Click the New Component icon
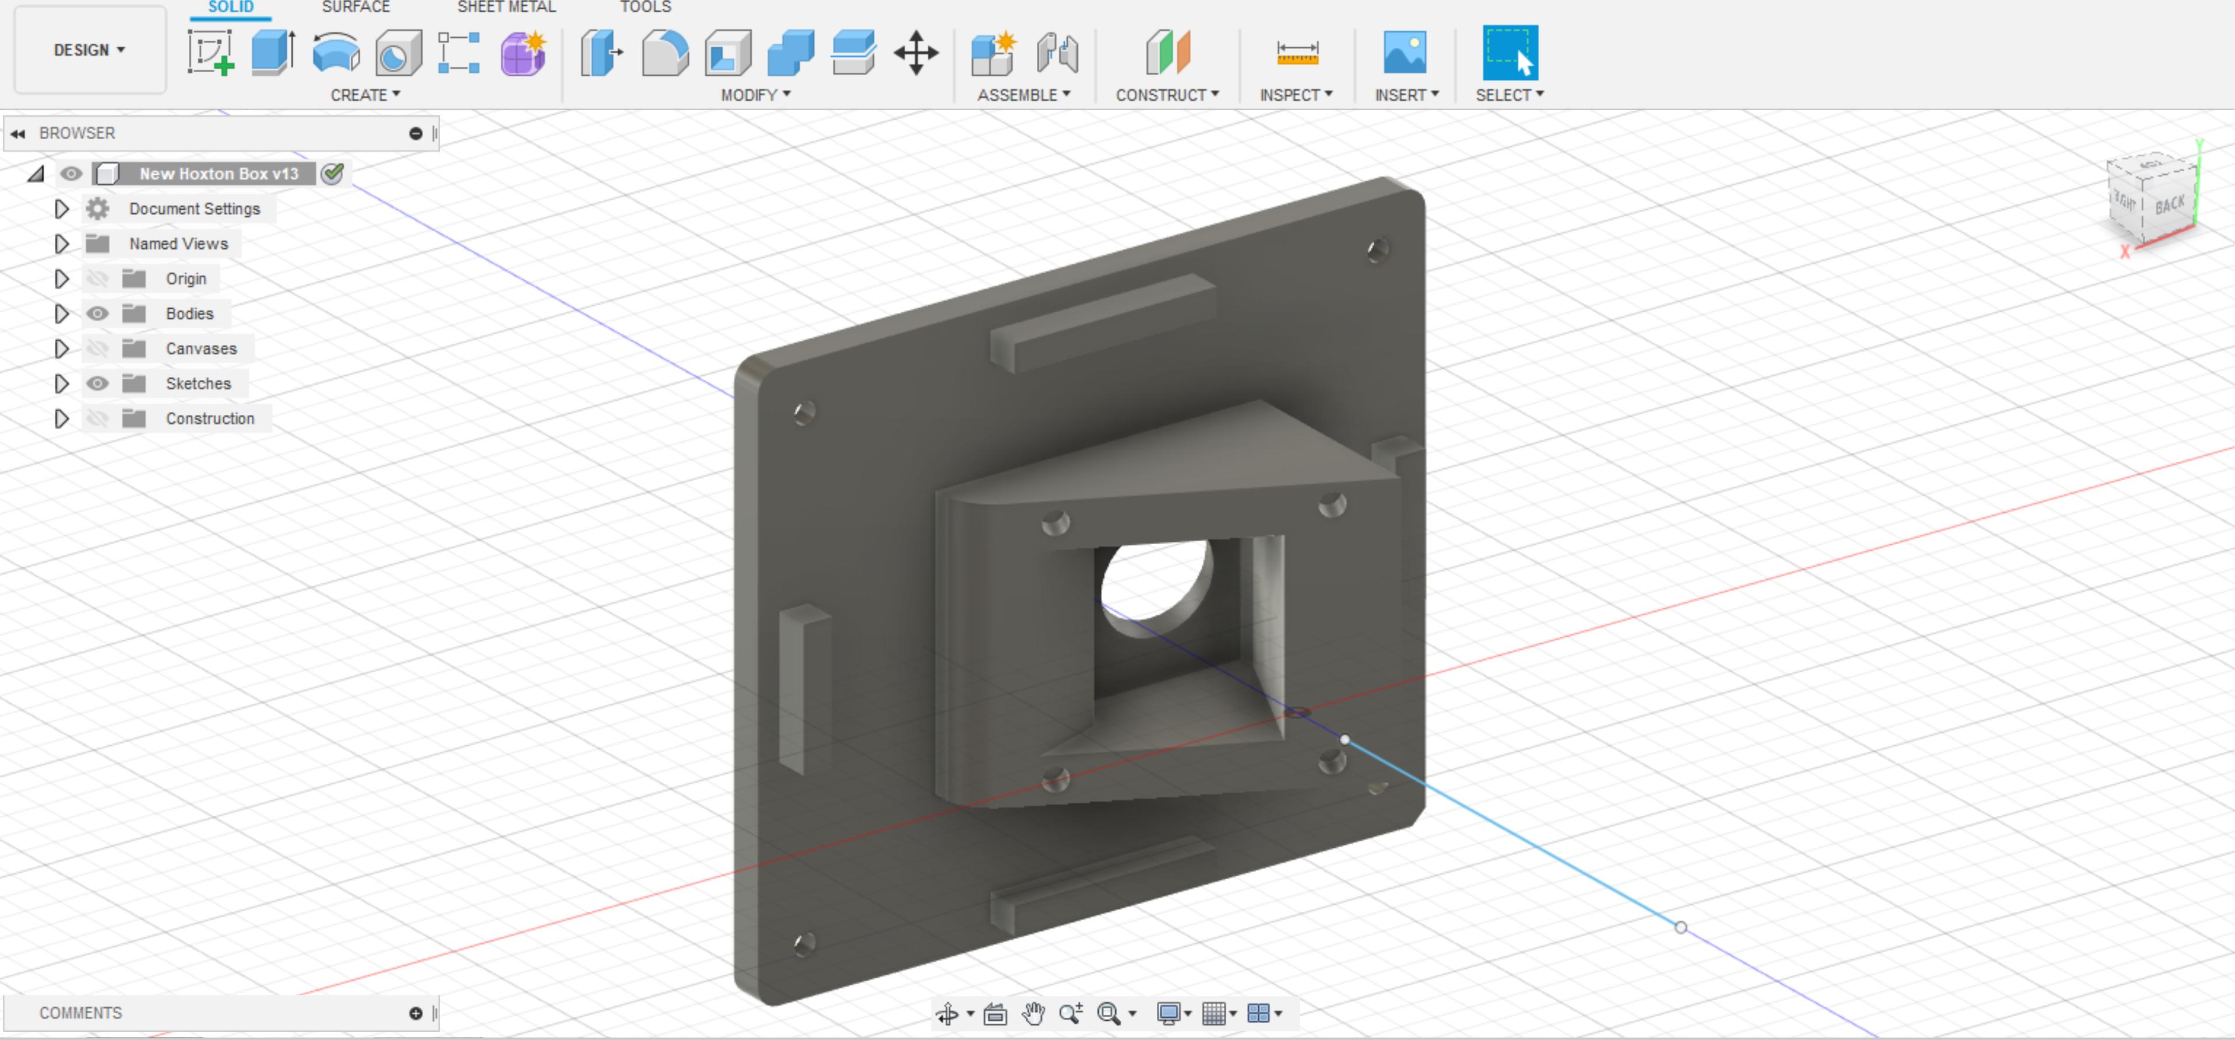 pos(992,53)
